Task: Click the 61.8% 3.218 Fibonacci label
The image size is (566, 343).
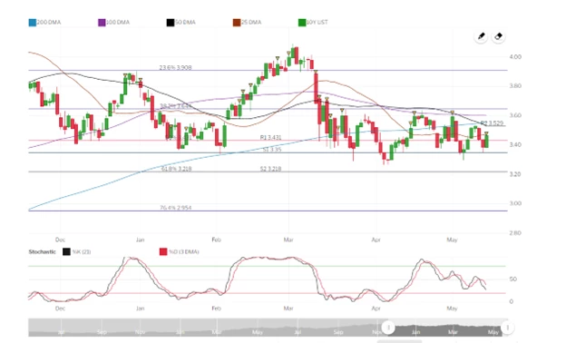Action: [x=176, y=169]
